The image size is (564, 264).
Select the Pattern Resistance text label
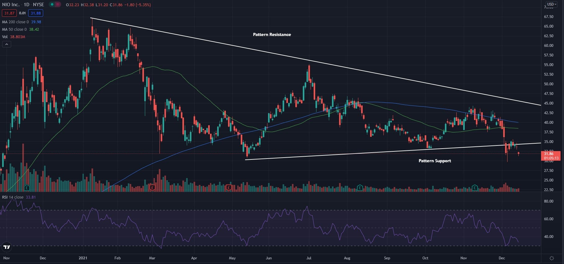click(x=272, y=34)
